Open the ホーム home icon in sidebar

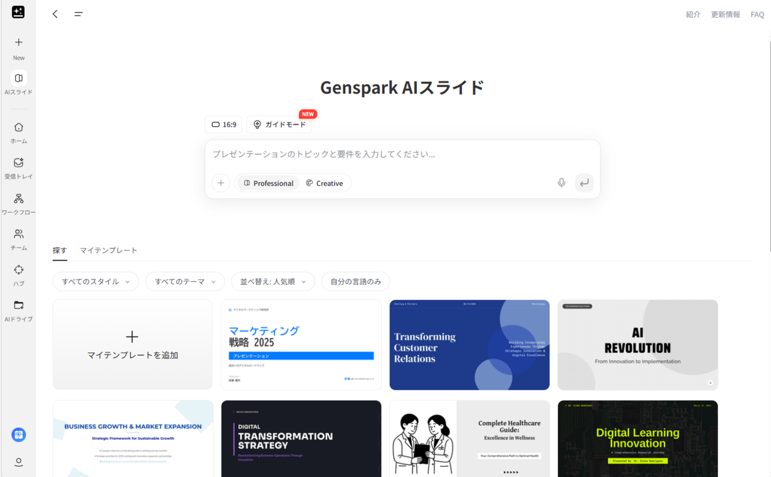click(x=19, y=128)
